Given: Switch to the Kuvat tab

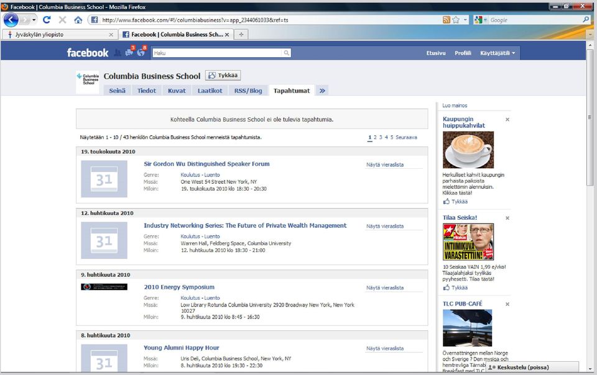Looking at the screenshot, I should (177, 91).
